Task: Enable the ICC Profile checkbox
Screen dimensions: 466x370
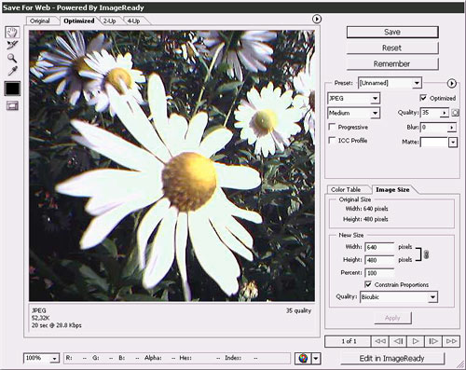Action: (332, 140)
